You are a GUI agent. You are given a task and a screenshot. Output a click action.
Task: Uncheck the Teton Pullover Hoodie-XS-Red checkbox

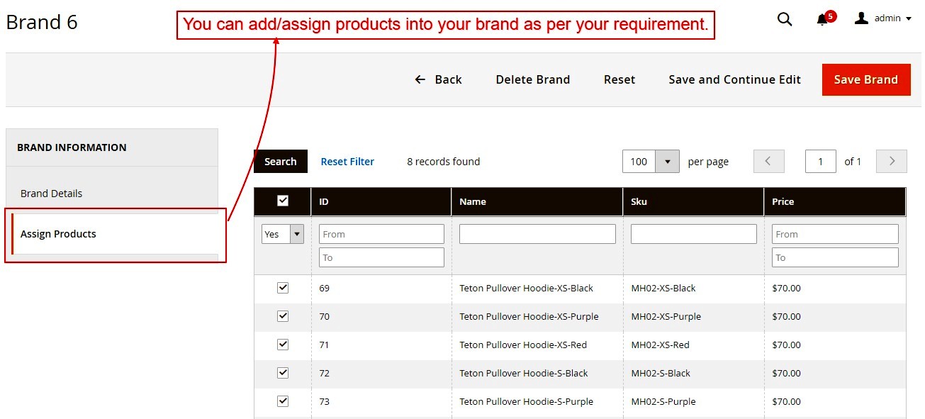(283, 345)
